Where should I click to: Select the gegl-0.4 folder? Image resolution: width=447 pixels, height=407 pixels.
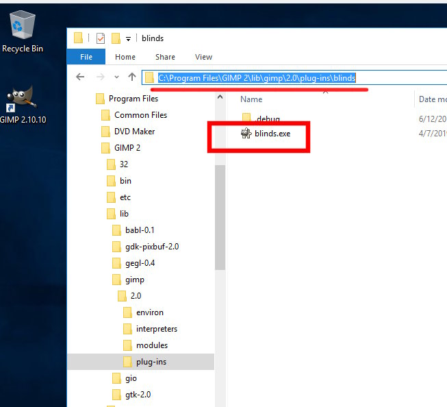coord(133,263)
